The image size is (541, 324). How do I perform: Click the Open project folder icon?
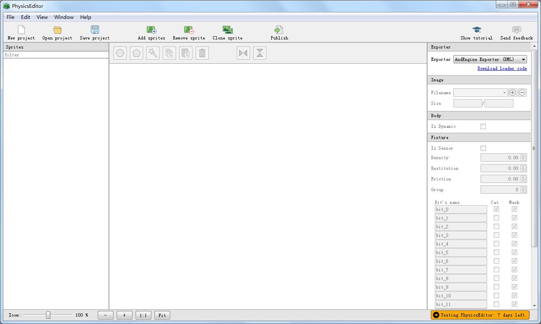(x=58, y=30)
